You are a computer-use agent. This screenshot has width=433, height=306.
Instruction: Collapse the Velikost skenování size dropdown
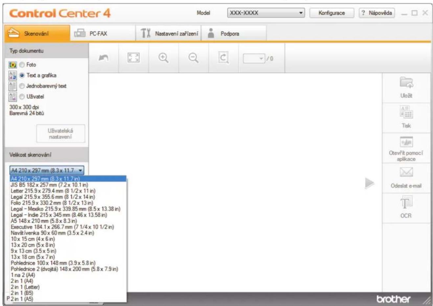pos(47,170)
